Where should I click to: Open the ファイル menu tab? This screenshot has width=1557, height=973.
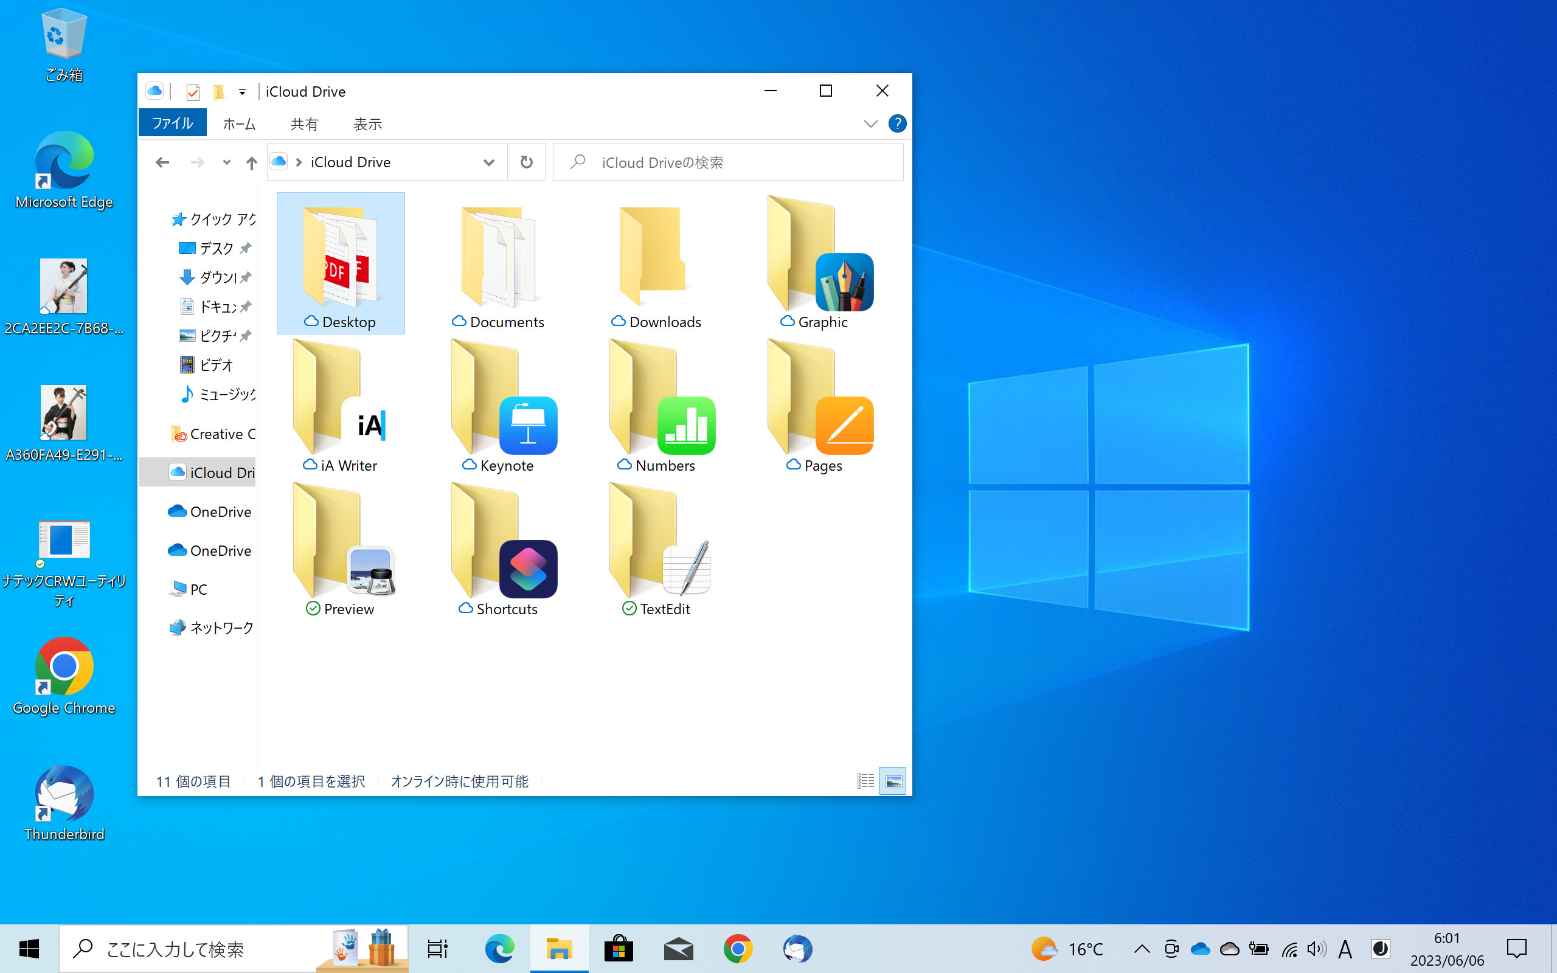pyautogui.click(x=173, y=123)
